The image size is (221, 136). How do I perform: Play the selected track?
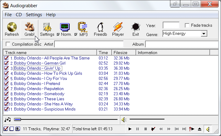click(130, 129)
